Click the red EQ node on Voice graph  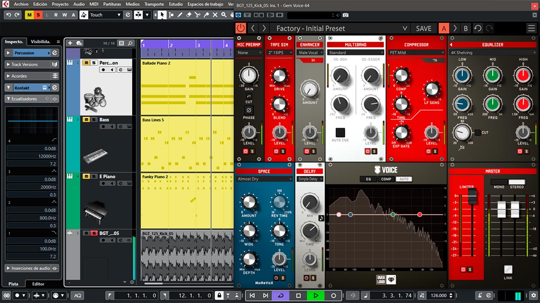point(420,215)
